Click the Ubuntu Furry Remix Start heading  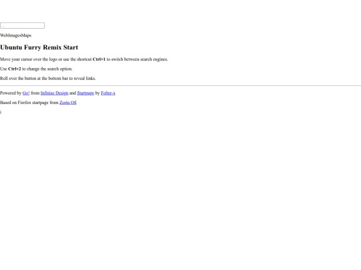pyautogui.click(x=39, y=47)
